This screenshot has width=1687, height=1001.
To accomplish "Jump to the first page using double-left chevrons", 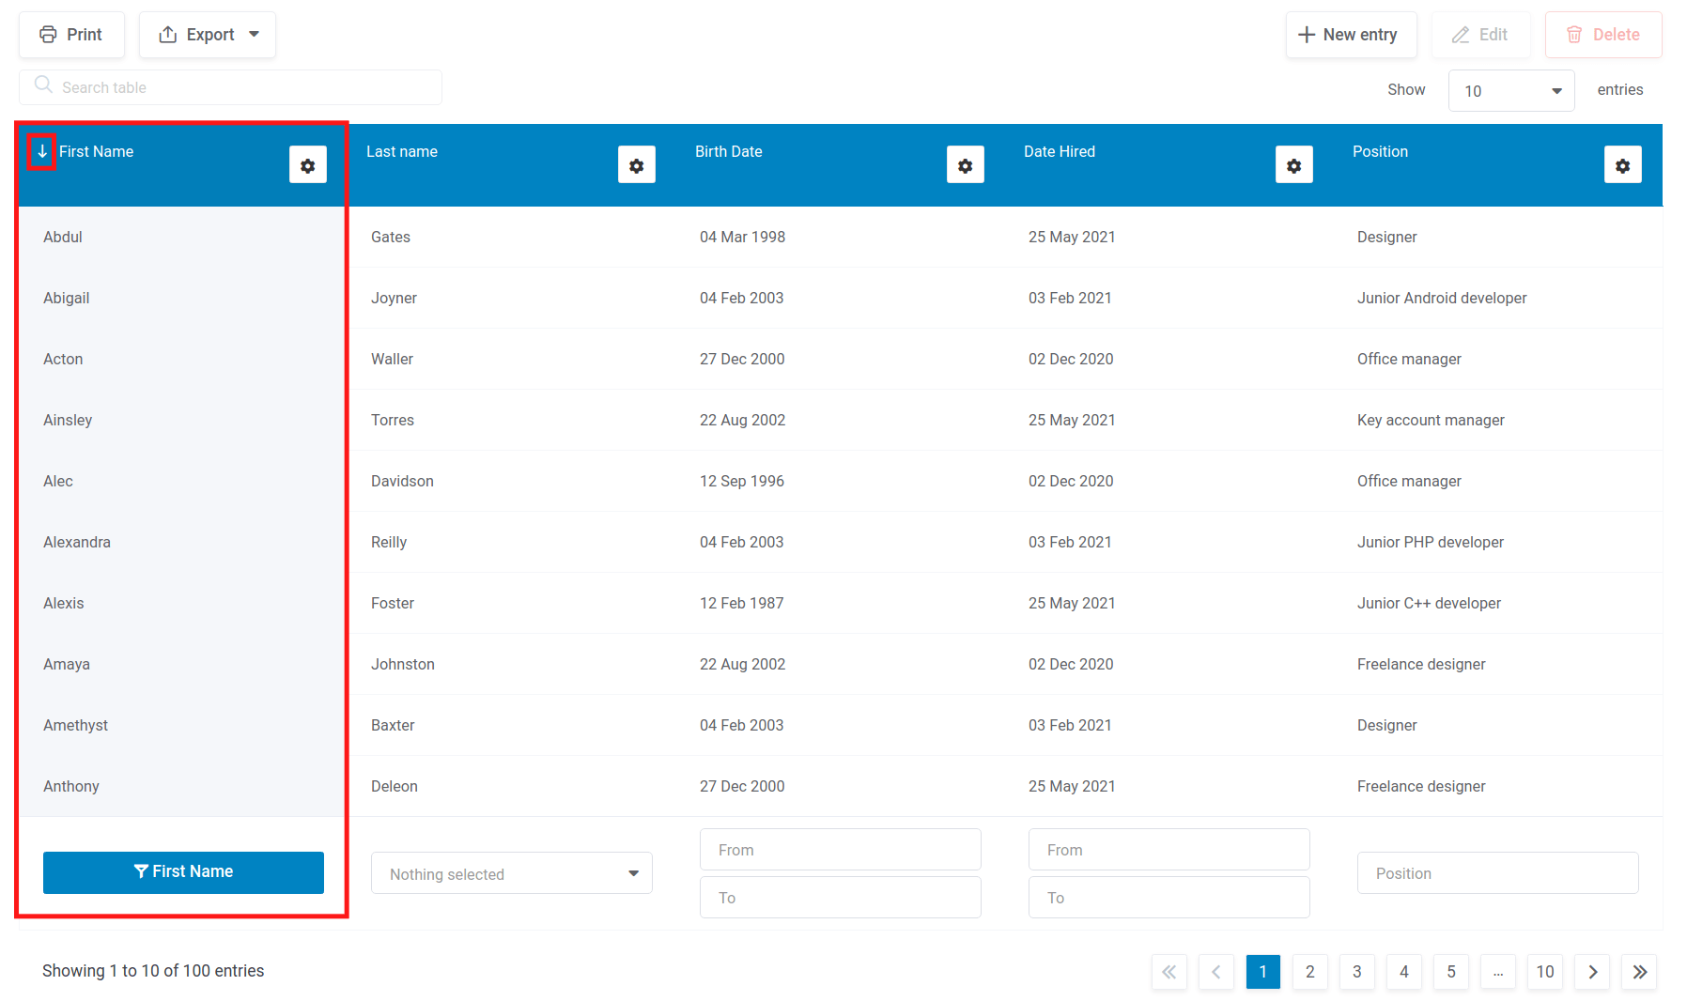I will tap(1169, 972).
